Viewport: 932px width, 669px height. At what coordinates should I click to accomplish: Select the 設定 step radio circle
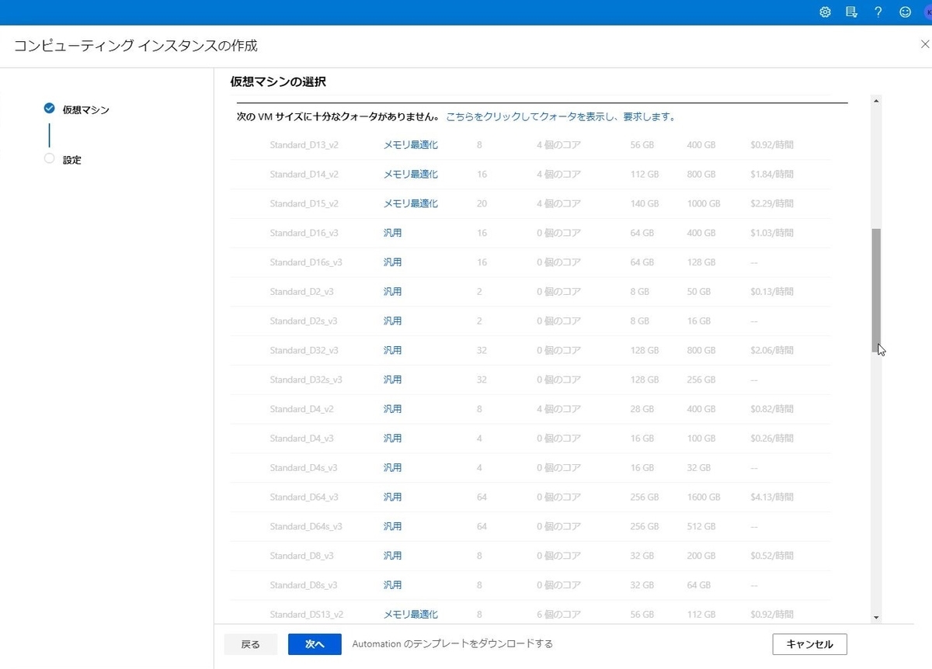49,159
